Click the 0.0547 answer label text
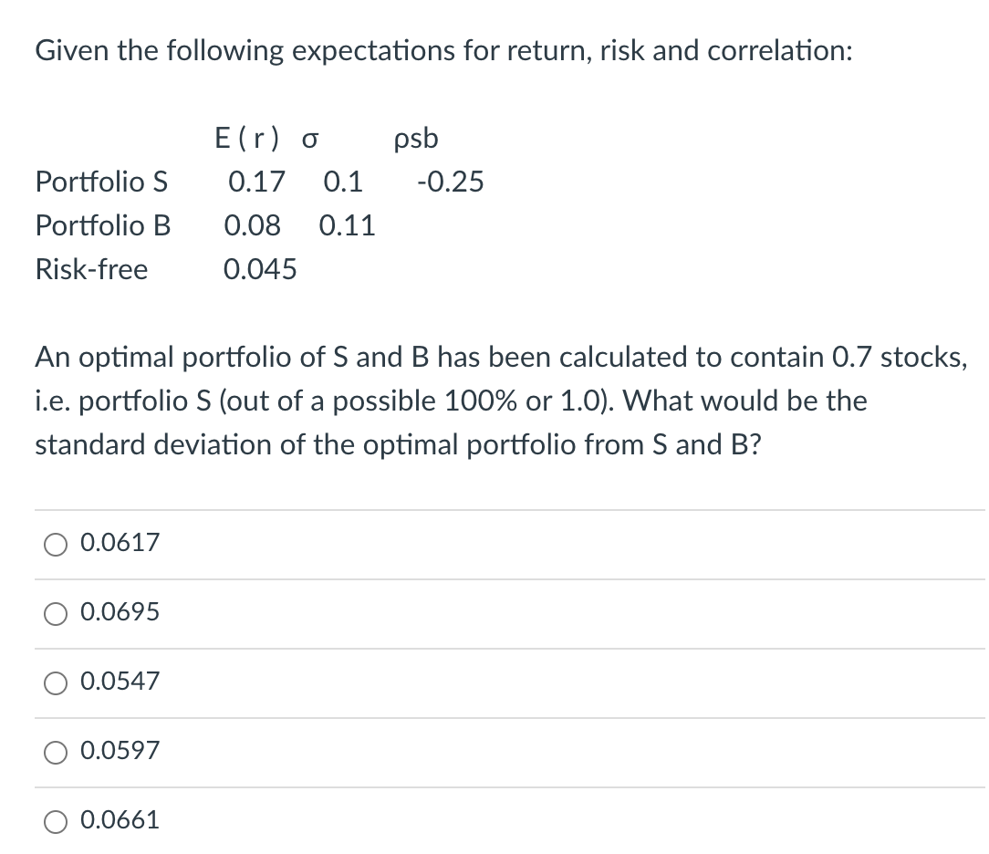The height and width of the screenshot is (854, 989). point(119,682)
